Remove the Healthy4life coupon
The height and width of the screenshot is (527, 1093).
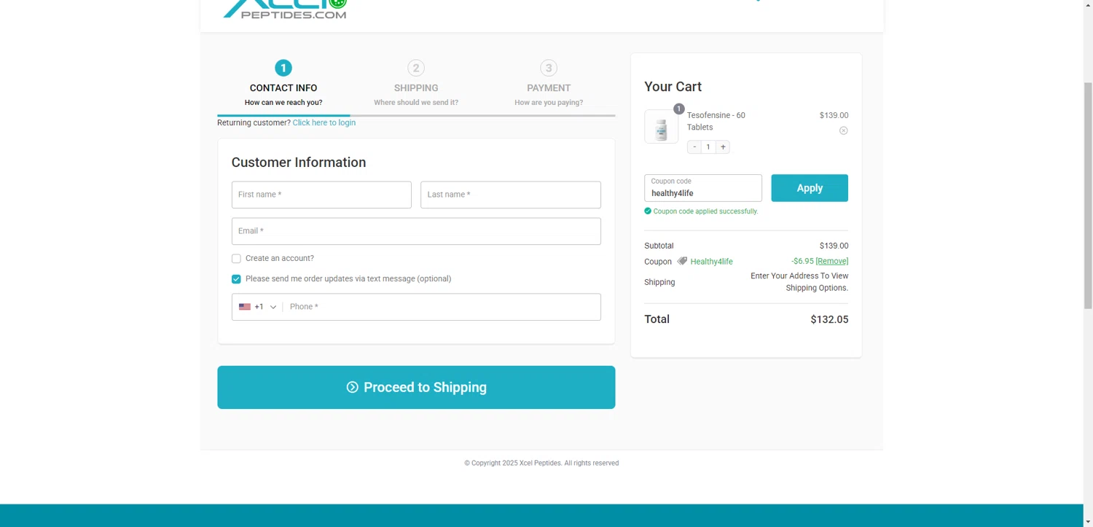tap(832, 261)
